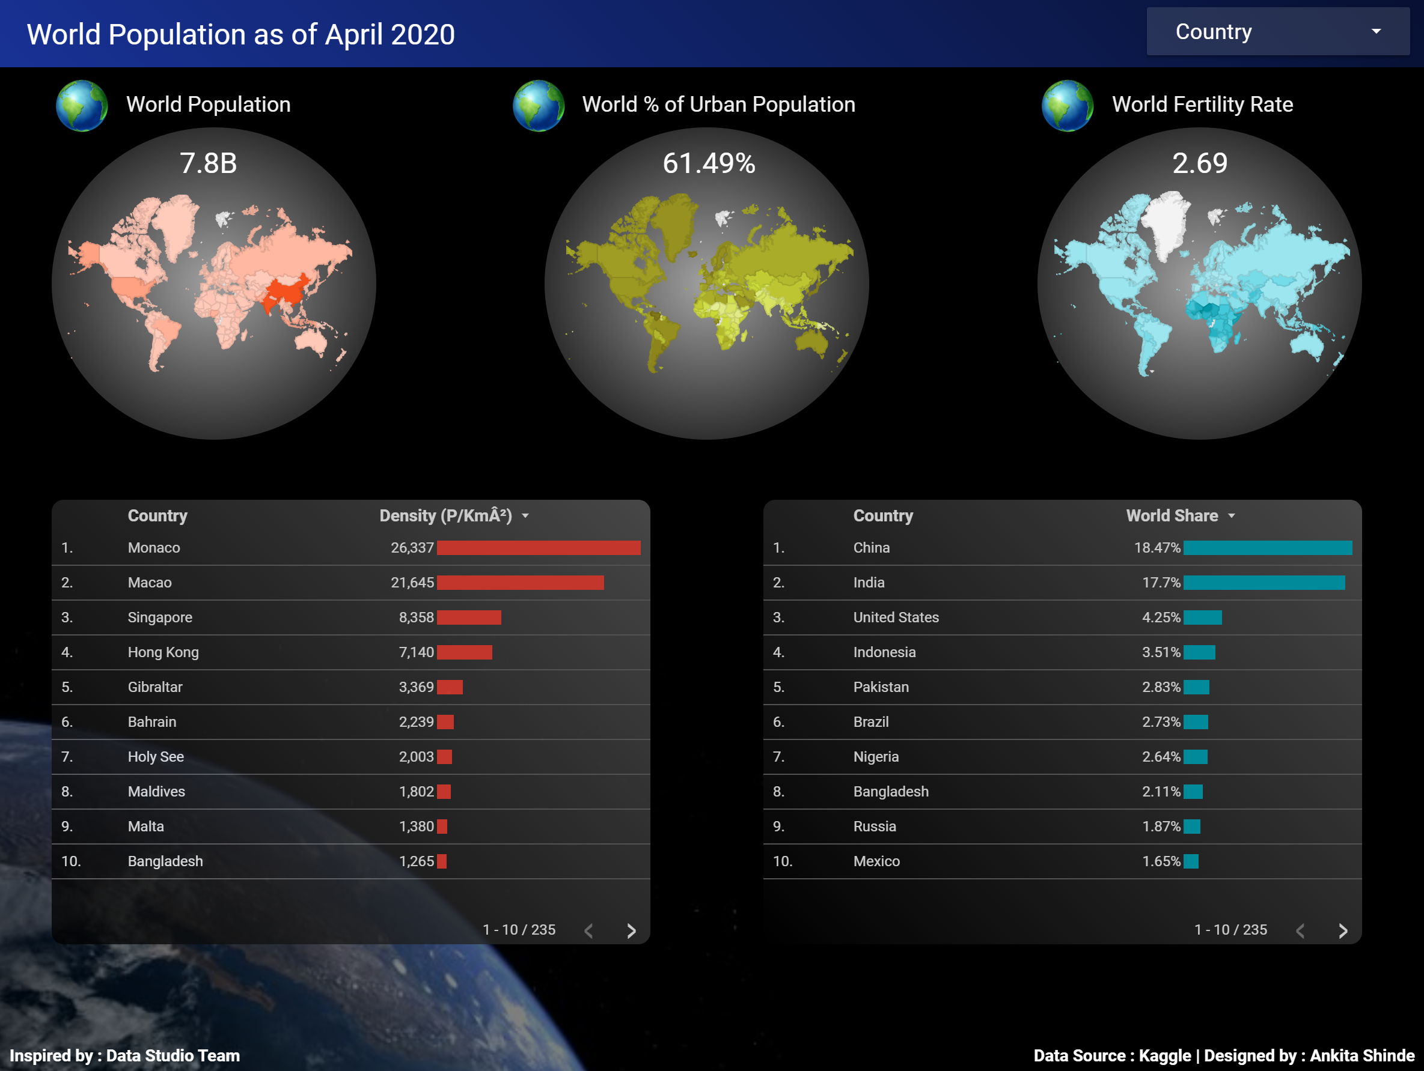Toggle sort arrow on World Share column
Image resolution: width=1424 pixels, height=1071 pixels.
pyautogui.click(x=1232, y=516)
